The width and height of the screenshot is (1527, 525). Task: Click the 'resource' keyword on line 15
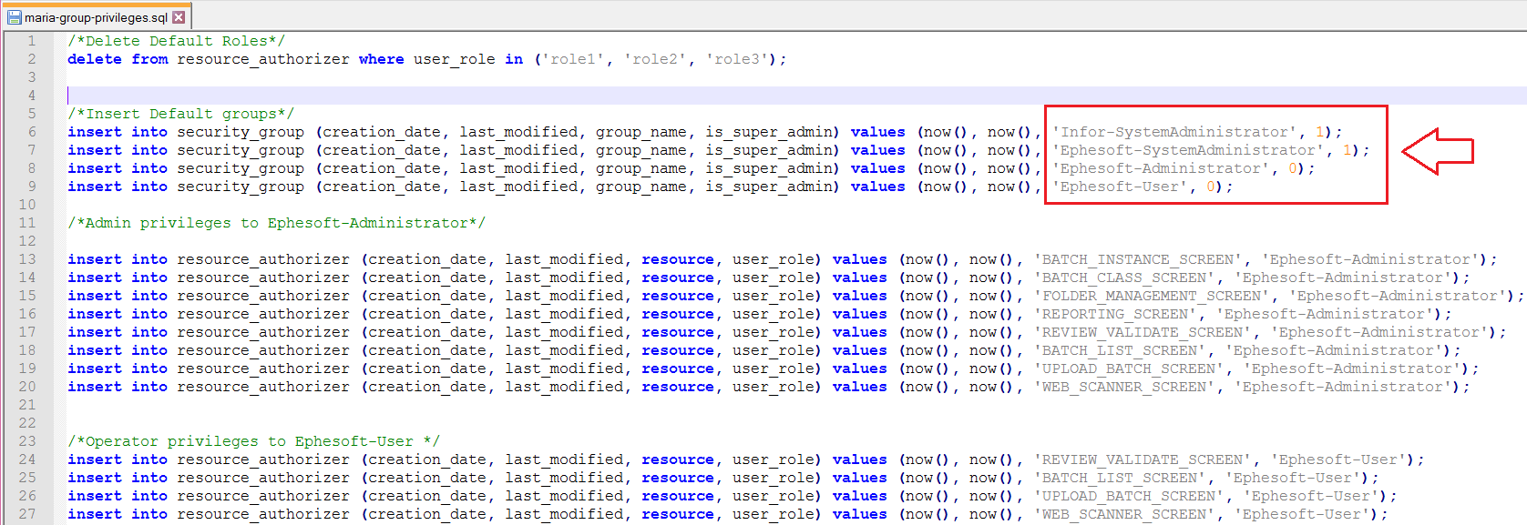678,296
